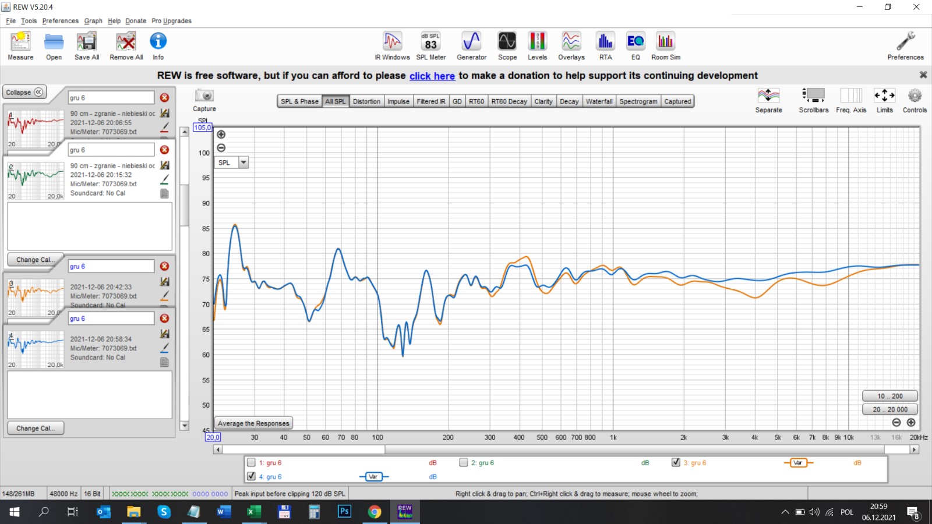This screenshot has height=524, width=932.
Task: Set frequency range to 20 .. 20 000
Action: point(890,409)
